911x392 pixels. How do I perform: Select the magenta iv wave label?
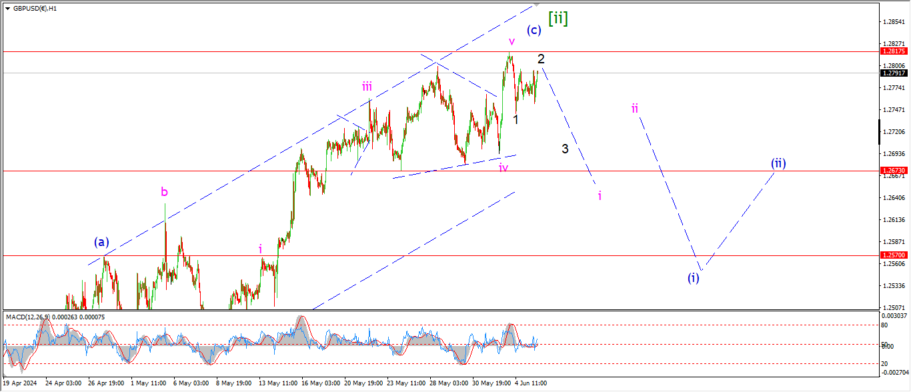[504, 168]
